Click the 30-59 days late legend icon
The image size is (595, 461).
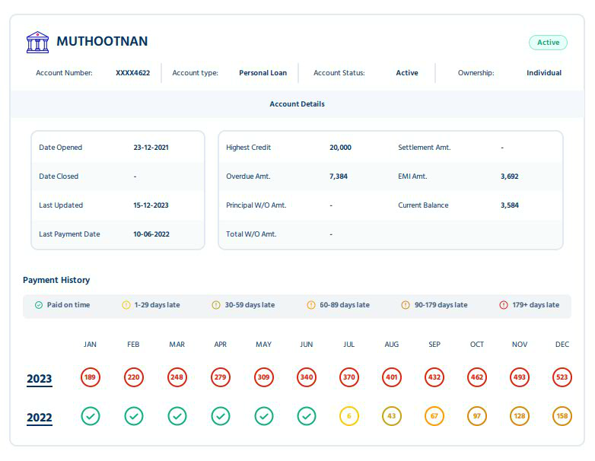(x=216, y=305)
